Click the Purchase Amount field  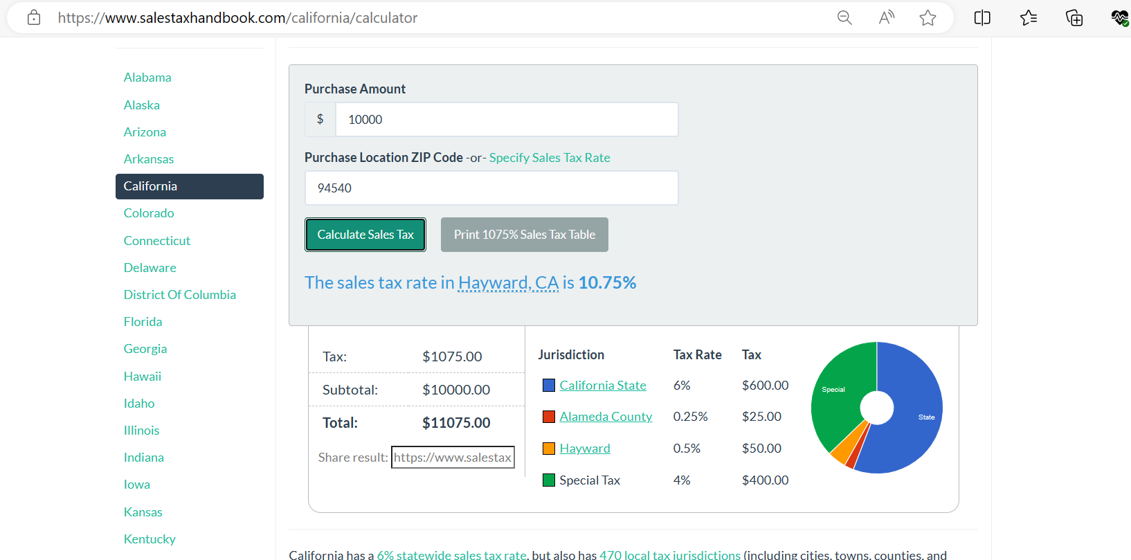(507, 120)
